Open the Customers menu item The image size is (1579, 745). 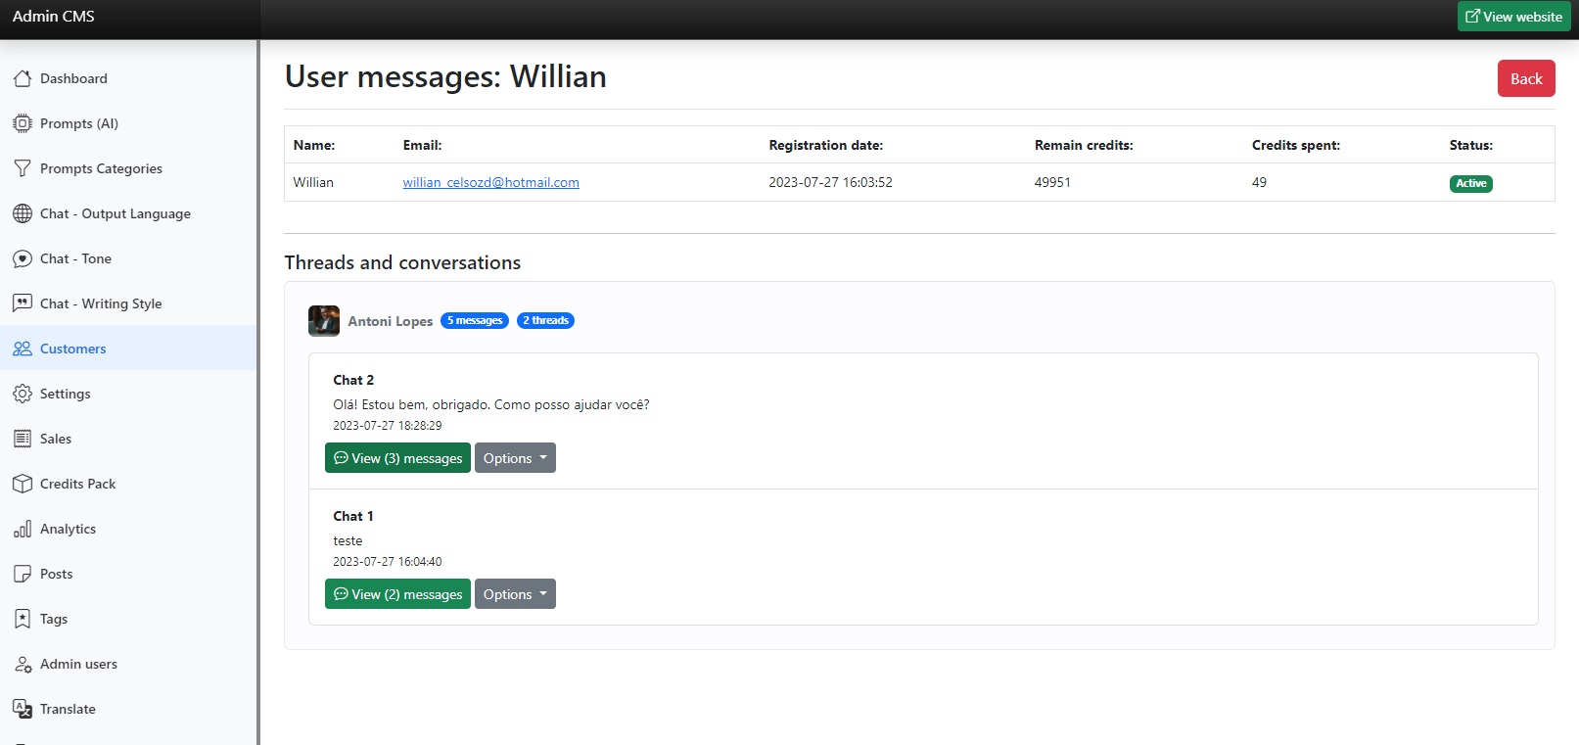point(72,349)
